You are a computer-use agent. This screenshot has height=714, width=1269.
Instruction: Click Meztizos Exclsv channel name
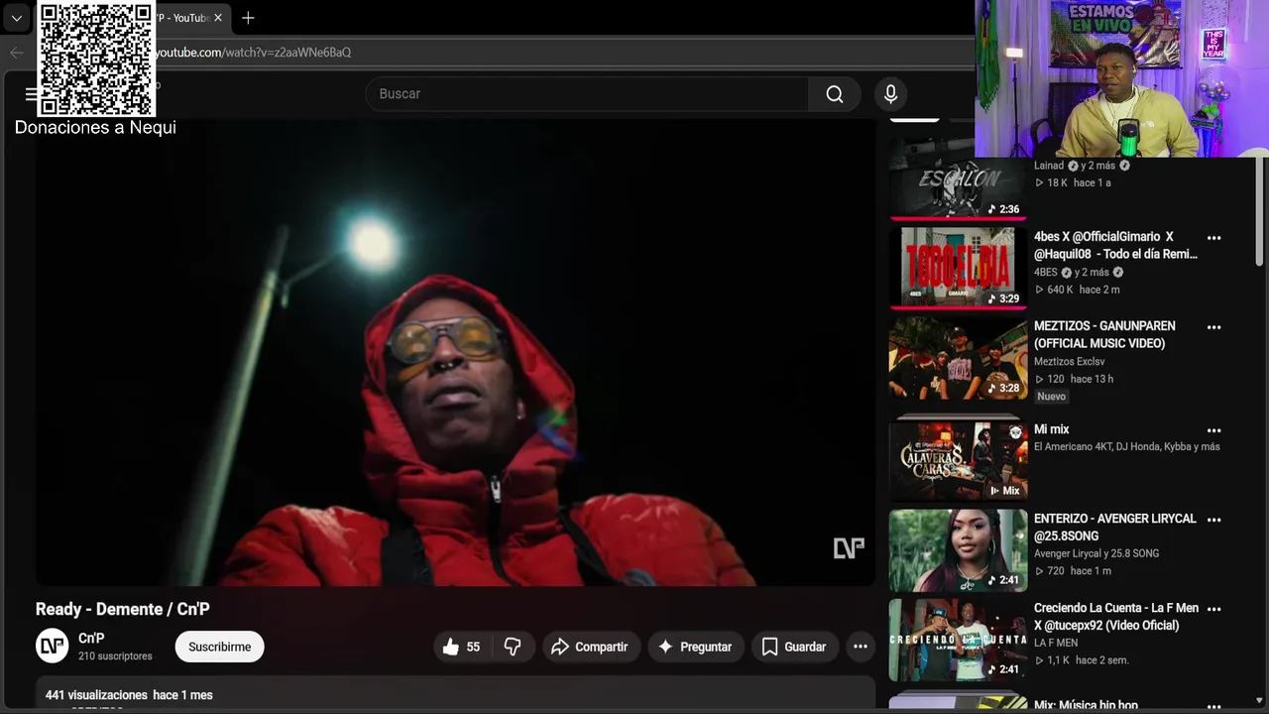(x=1069, y=362)
